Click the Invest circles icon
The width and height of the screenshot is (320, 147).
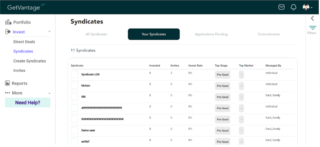[x=8, y=32]
